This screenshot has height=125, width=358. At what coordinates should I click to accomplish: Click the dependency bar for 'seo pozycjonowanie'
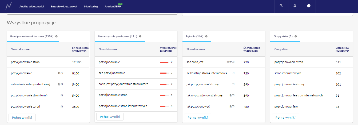pyautogui.click(x=165, y=73)
